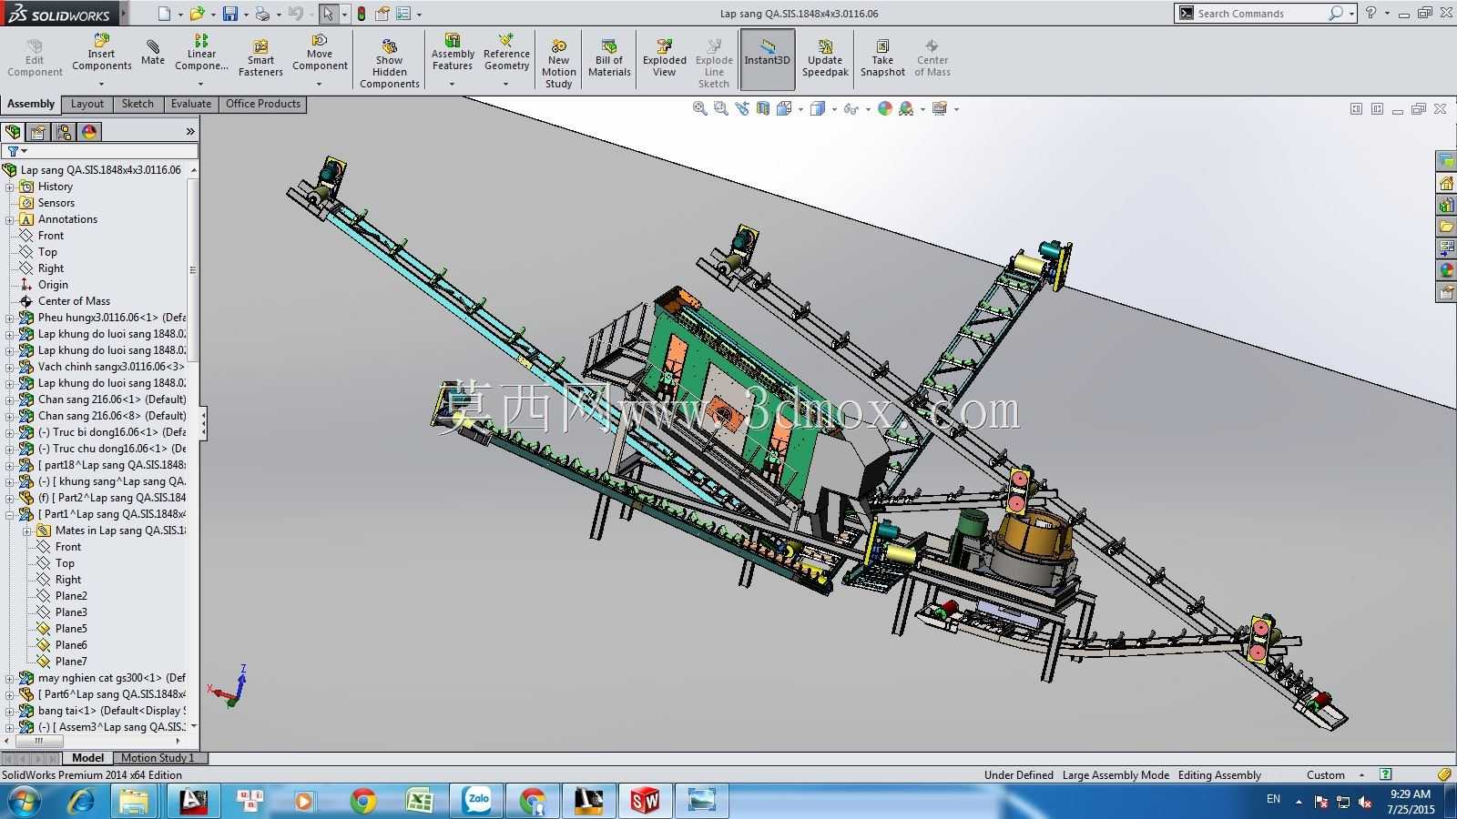Switch to the Evaluate tab
The height and width of the screenshot is (819, 1457).
click(x=191, y=104)
